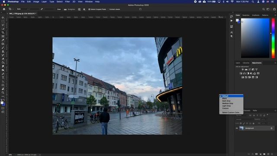Select the Eraser tool

(x=3, y=59)
